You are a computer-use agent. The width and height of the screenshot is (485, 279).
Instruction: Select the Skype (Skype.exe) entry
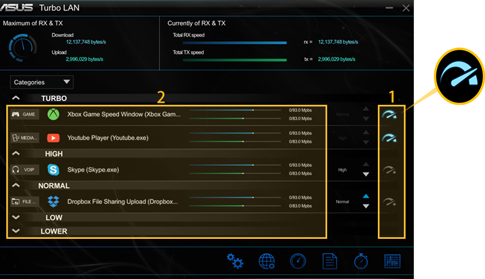[x=93, y=170]
